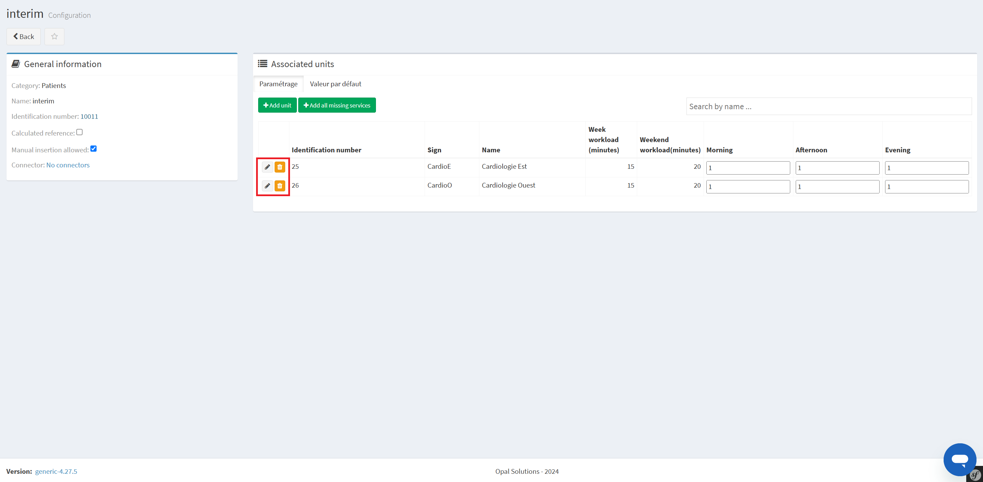This screenshot has height=482, width=983.
Task: Click the Add unit button
Action: pos(277,105)
